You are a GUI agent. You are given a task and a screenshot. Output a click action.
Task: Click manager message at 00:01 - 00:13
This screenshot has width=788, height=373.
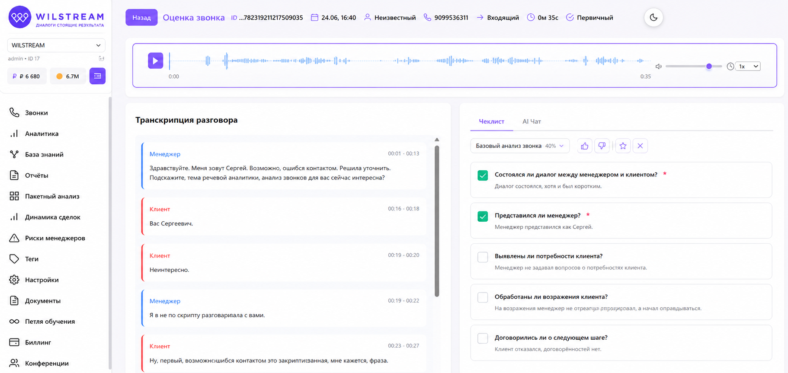coord(284,166)
